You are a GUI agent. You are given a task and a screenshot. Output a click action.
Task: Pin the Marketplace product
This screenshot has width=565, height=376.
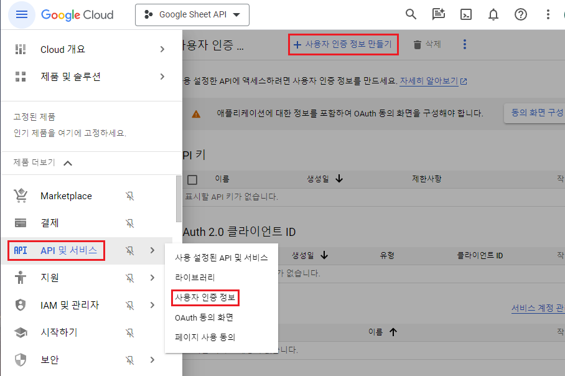click(129, 195)
